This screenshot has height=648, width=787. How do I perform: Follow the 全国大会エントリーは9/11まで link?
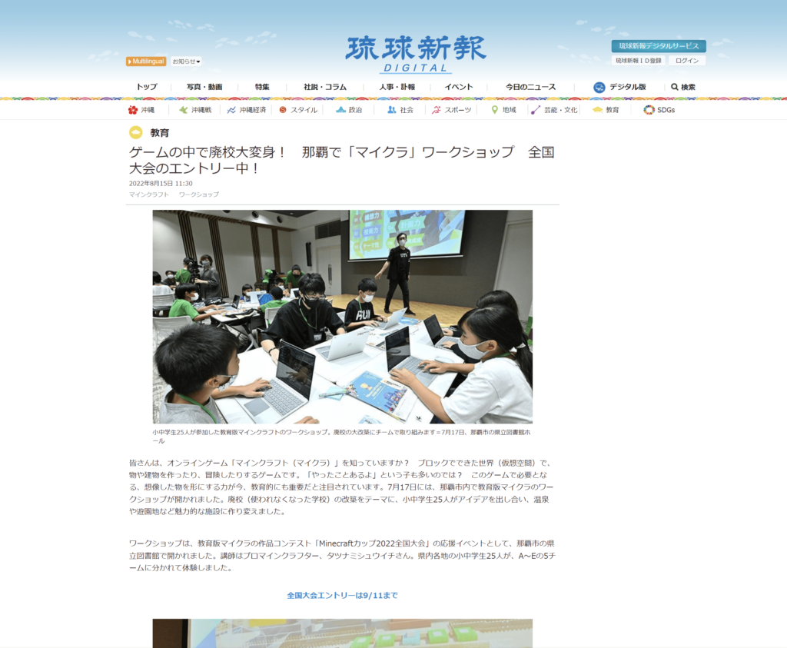tap(342, 595)
